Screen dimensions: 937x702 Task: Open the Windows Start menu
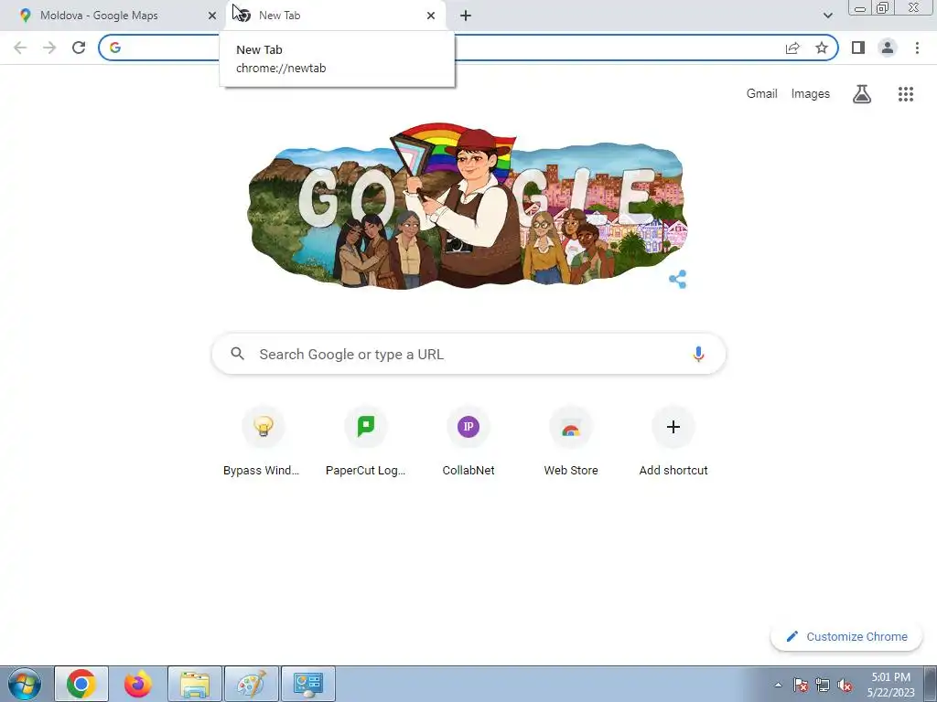[x=25, y=684]
